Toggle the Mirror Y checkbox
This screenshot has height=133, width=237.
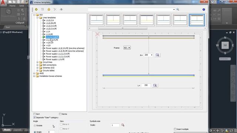(x=61, y=129)
